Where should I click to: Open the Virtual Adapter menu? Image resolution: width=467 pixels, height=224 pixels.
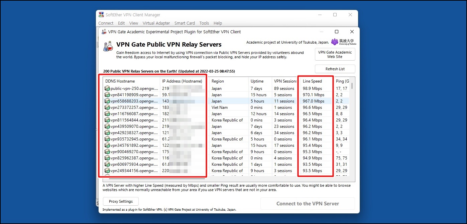pyautogui.click(x=156, y=23)
